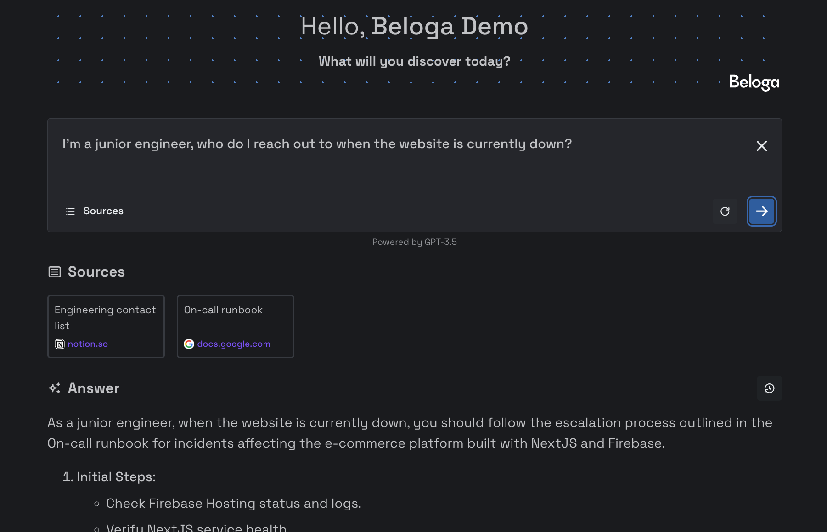Click the Answer section heading
The height and width of the screenshot is (532, 827).
[94, 388]
